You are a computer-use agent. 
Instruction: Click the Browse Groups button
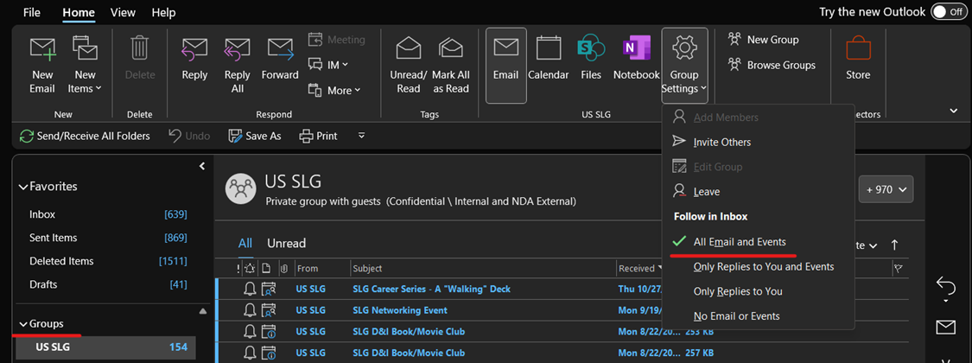(x=772, y=65)
